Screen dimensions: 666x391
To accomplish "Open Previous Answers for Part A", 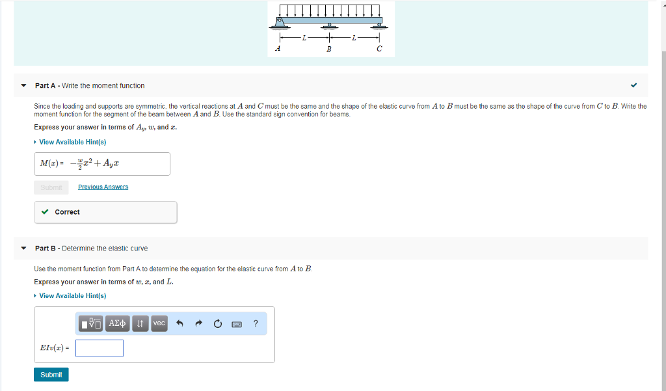I will pyautogui.click(x=102, y=187).
